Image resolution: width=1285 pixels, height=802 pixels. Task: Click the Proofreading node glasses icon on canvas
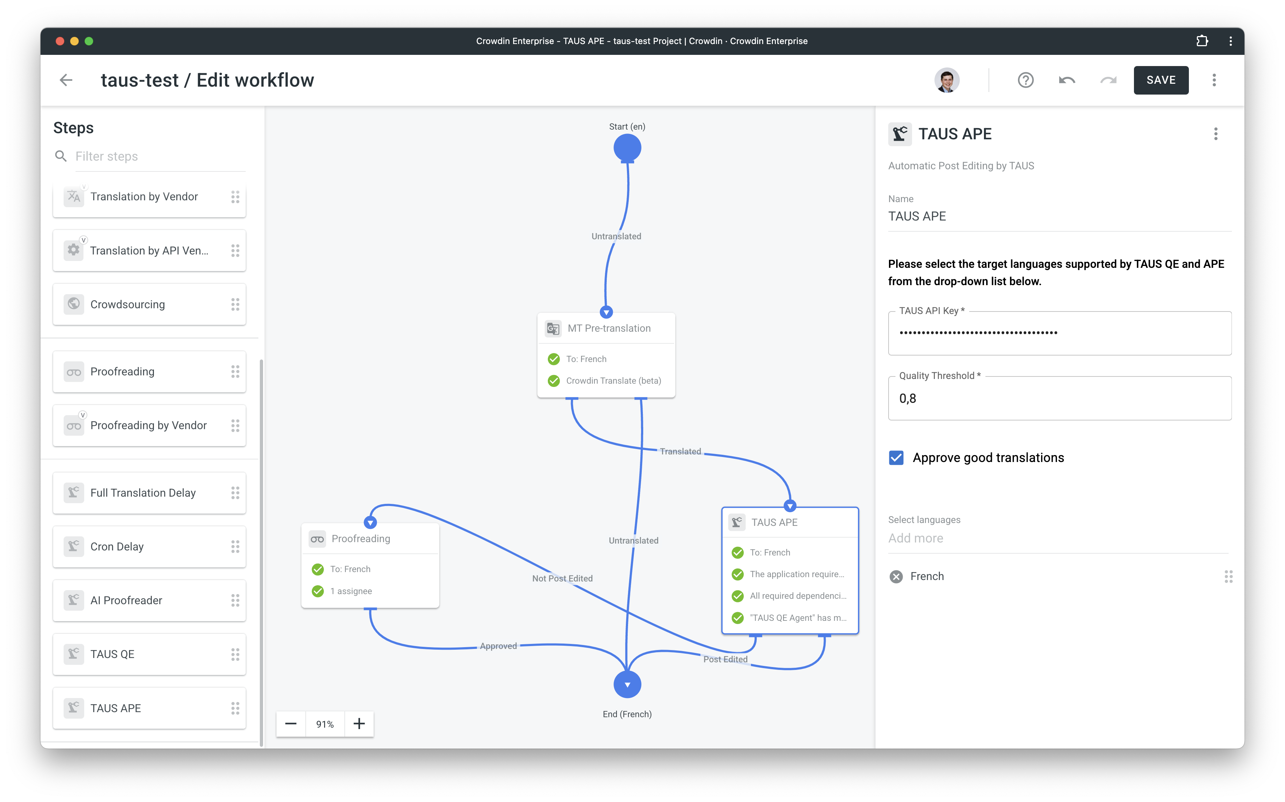318,539
